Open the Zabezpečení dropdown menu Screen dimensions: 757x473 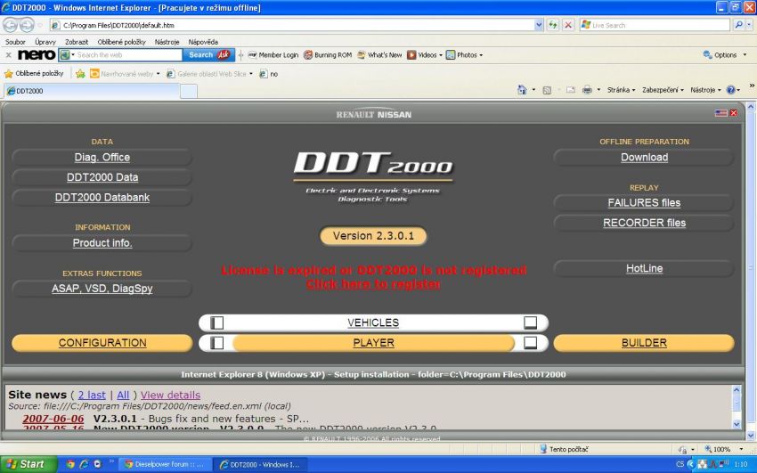point(663,90)
